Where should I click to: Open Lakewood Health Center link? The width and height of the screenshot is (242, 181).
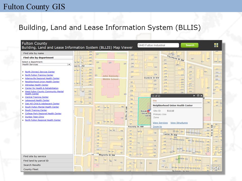pos(37,100)
